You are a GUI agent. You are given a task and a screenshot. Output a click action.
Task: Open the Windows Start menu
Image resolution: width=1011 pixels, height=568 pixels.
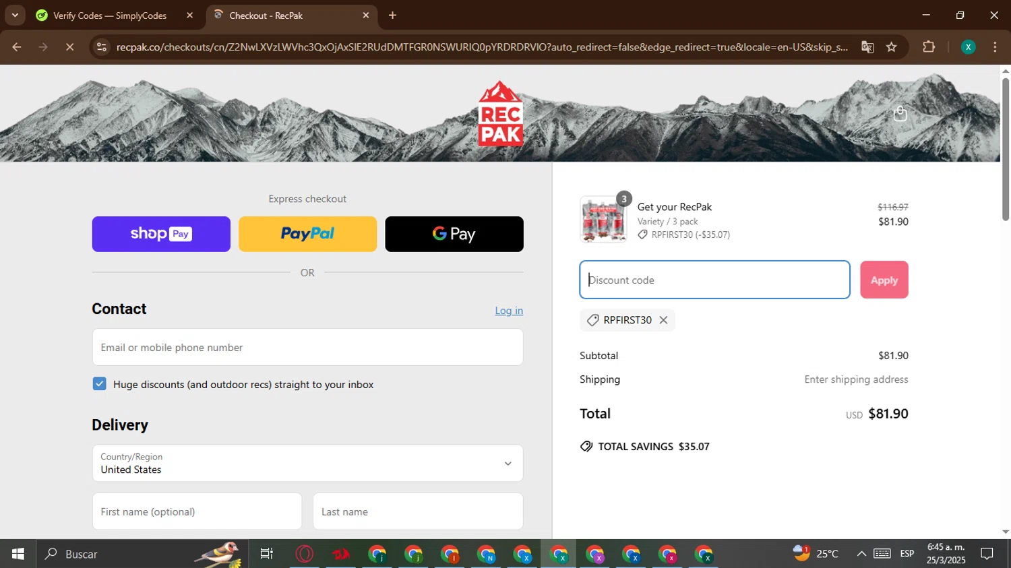point(18,554)
